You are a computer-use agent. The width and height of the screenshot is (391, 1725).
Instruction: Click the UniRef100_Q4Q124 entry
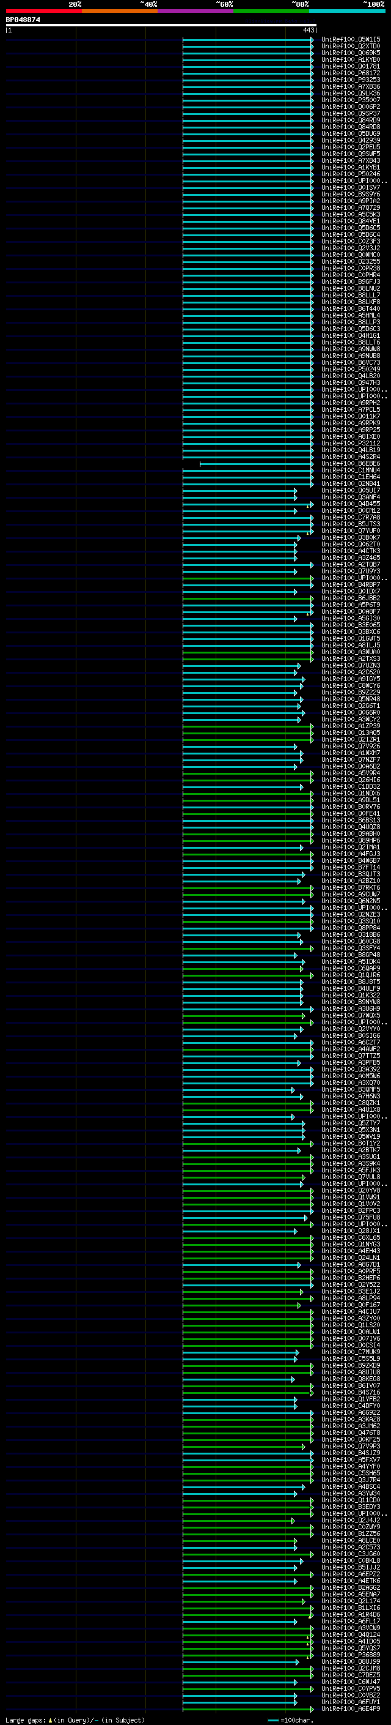(x=351, y=1634)
